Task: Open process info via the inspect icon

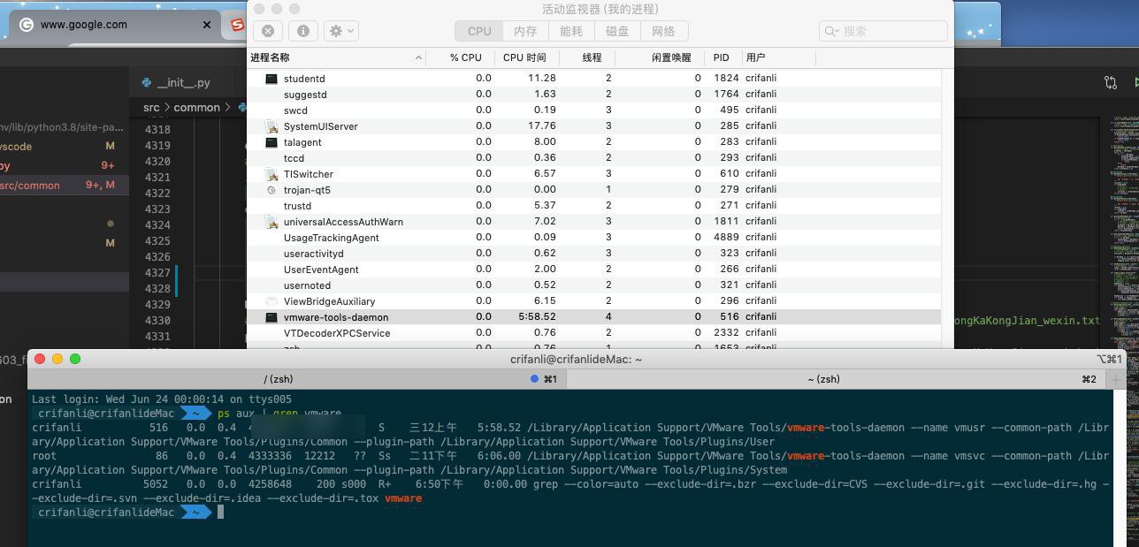Action: click(302, 31)
